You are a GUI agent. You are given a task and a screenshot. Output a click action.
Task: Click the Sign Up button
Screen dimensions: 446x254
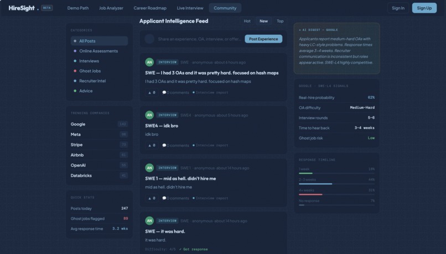point(424,8)
